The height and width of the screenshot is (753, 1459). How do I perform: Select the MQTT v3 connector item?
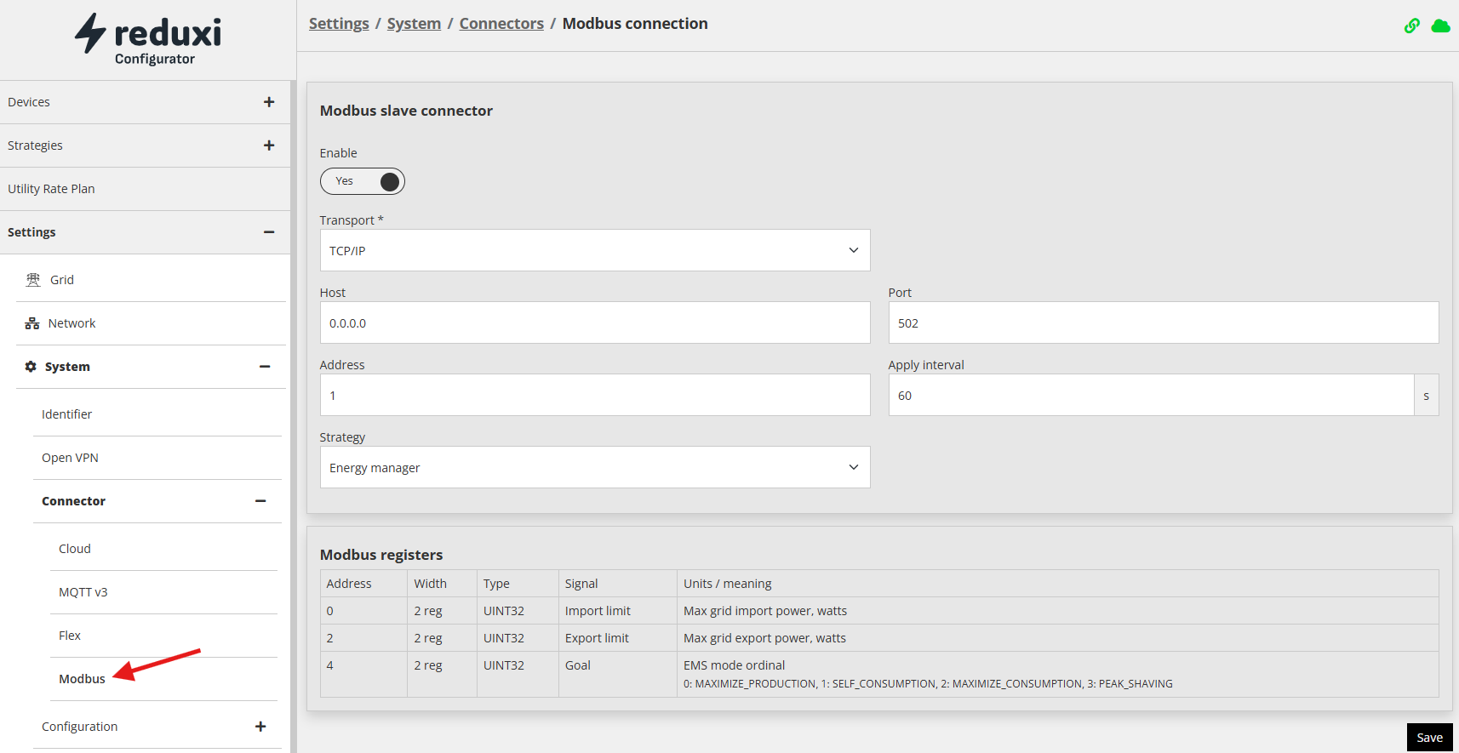tap(163, 592)
